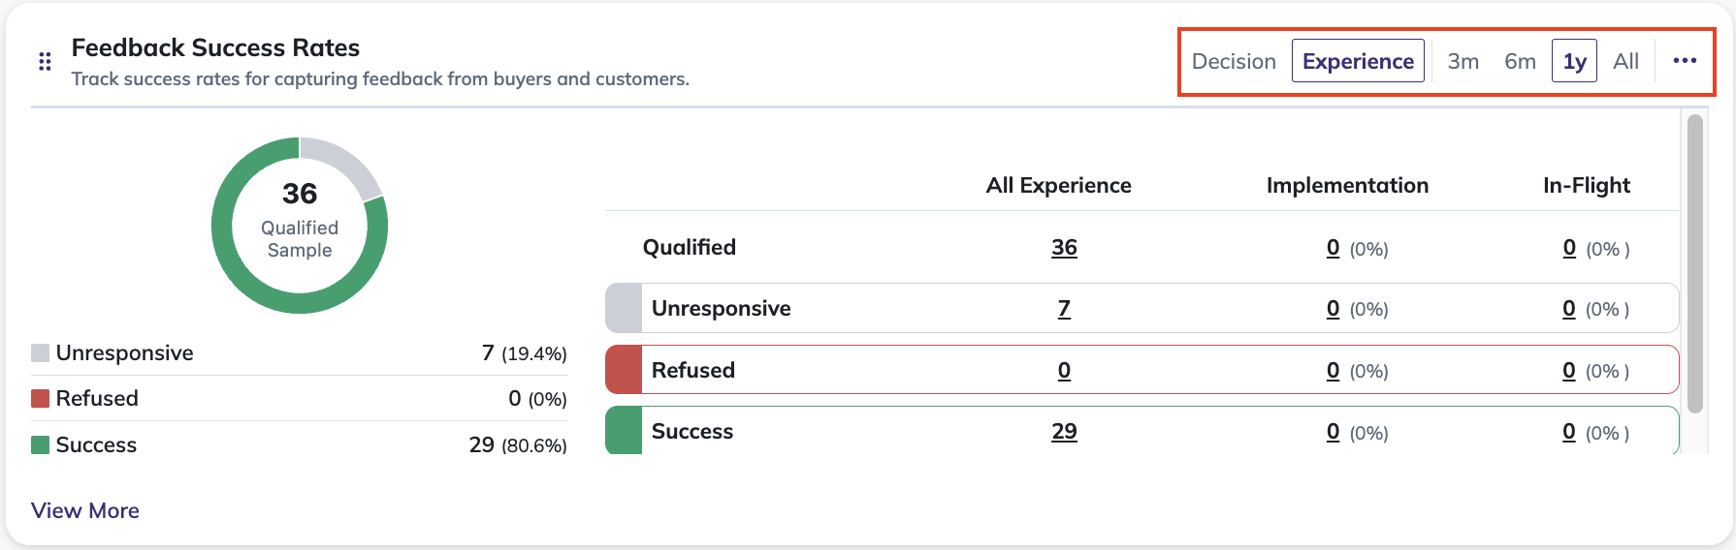The image size is (1736, 550).
Task: Click the Qualified Implementation 0 link
Action: click(1333, 248)
